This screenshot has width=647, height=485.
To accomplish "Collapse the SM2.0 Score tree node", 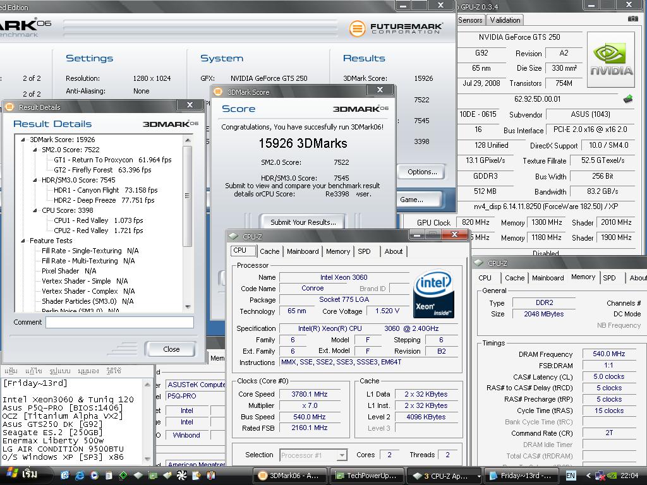I will click(35, 150).
